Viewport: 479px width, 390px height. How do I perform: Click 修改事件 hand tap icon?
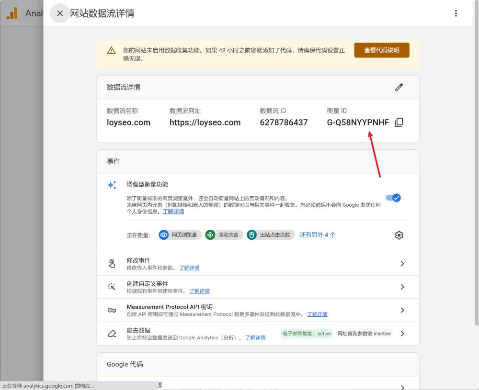click(112, 263)
